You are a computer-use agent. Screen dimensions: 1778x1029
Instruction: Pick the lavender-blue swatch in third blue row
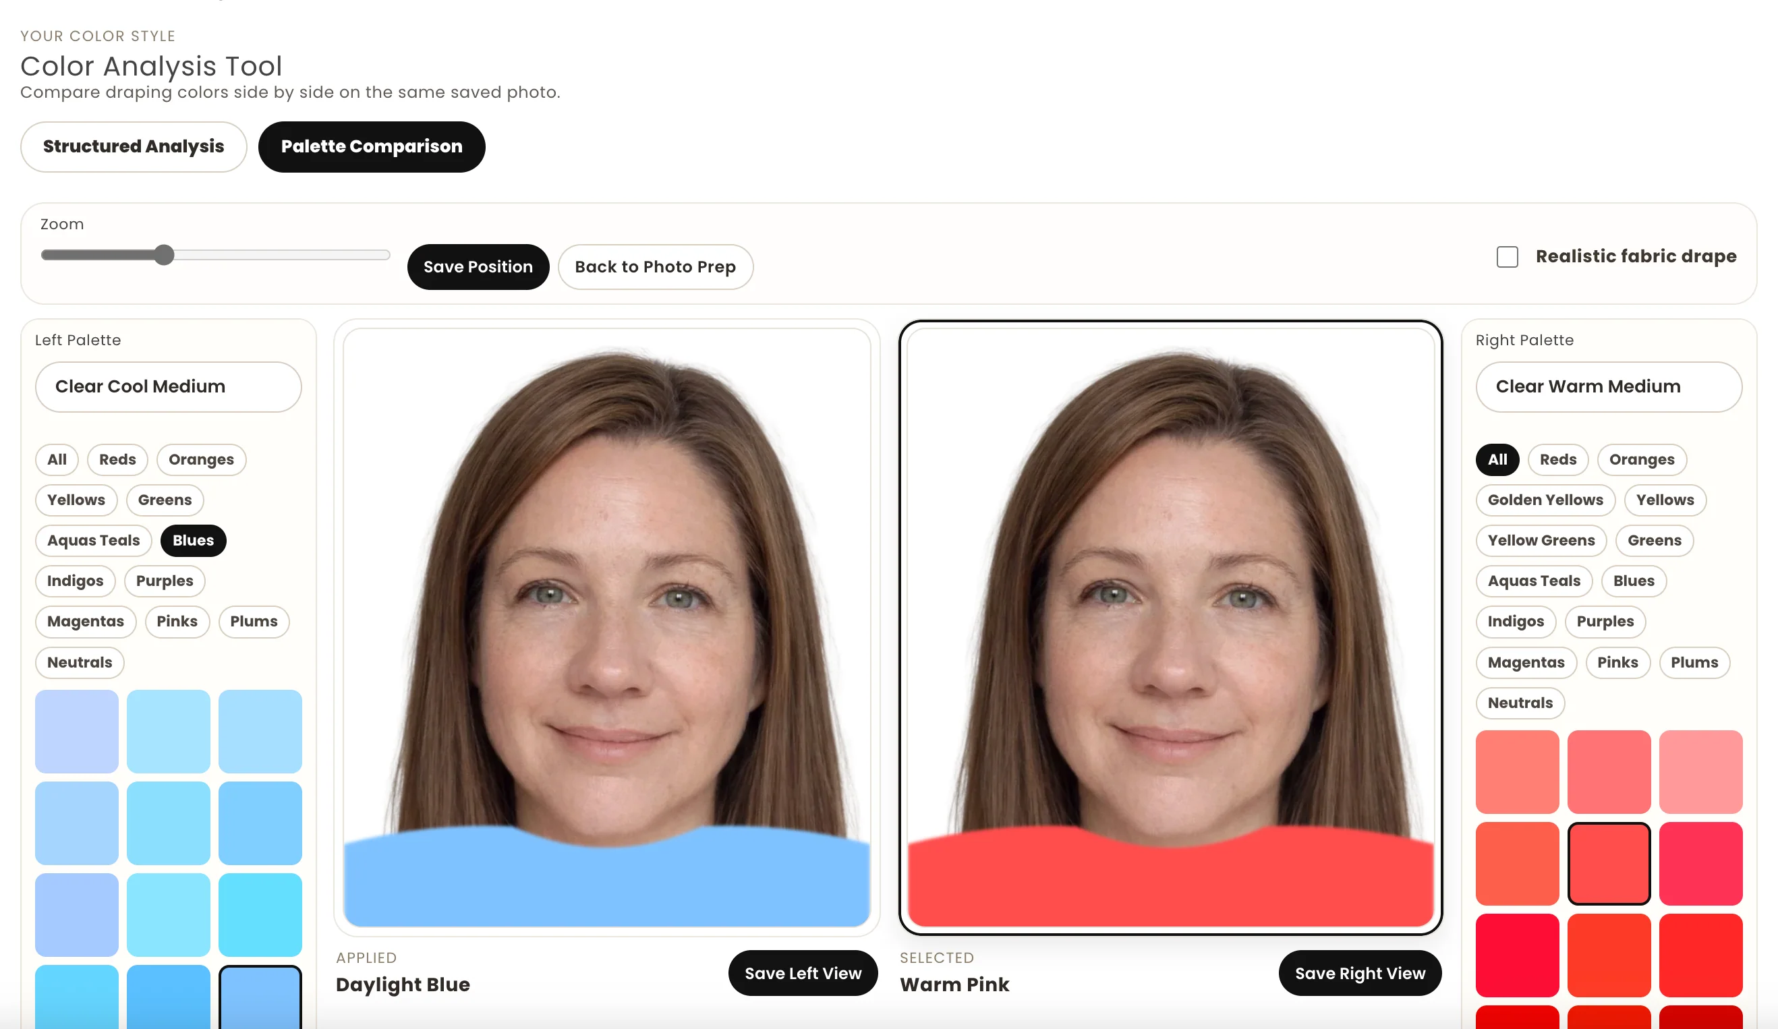[76, 915]
